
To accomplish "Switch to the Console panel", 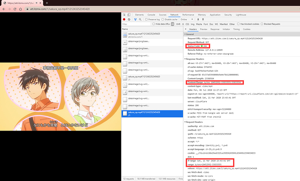I will tap(151, 15).
